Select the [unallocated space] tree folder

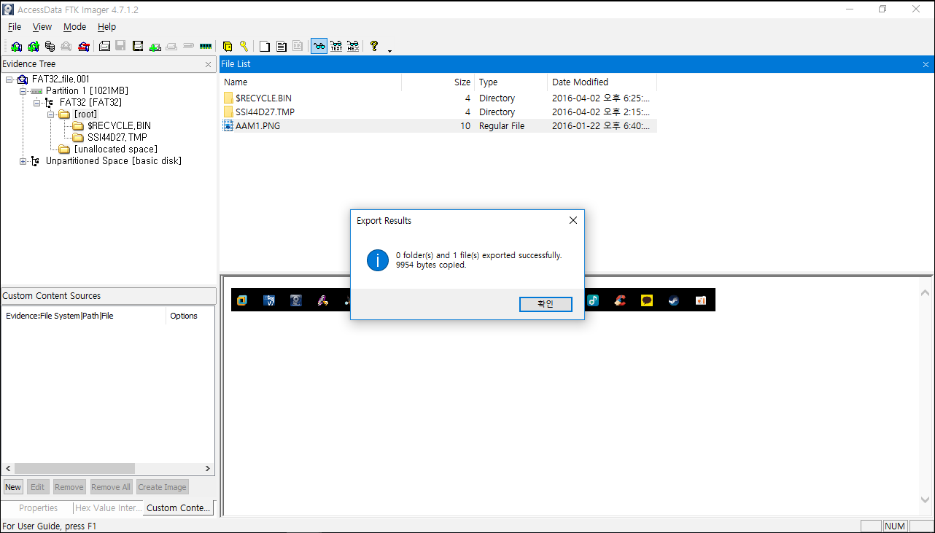point(115,149)
